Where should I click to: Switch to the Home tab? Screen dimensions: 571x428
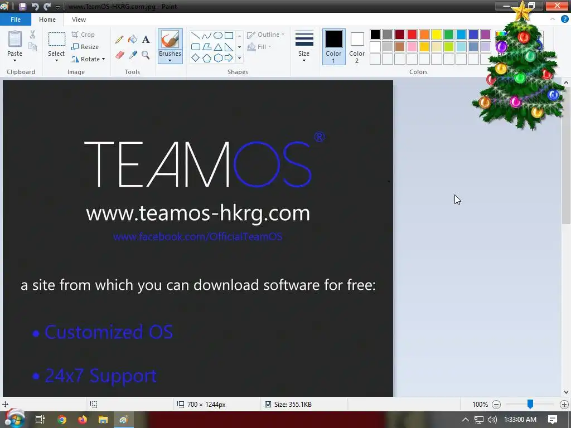[47, 20]
